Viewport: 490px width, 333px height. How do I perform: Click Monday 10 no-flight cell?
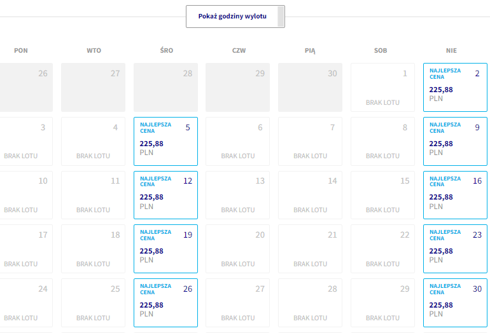pos(26,195)
